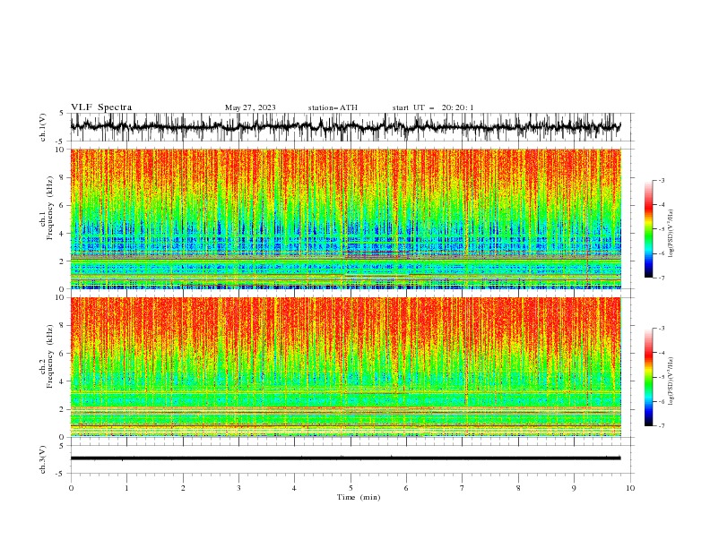This screenshot has width=710, height=548.
Task: Click inside the ch.2 spectrogram panel
Action: pyautogui.click(x=345, y=367)
